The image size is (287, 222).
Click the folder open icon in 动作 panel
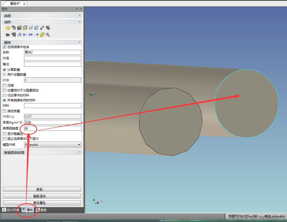click(8, 35)
